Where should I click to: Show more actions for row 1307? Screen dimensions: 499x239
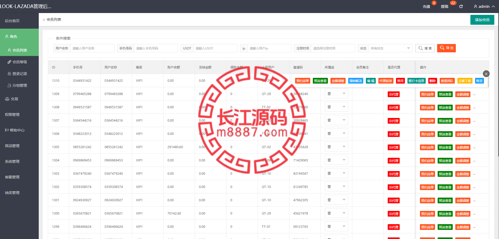coord(474,121)
